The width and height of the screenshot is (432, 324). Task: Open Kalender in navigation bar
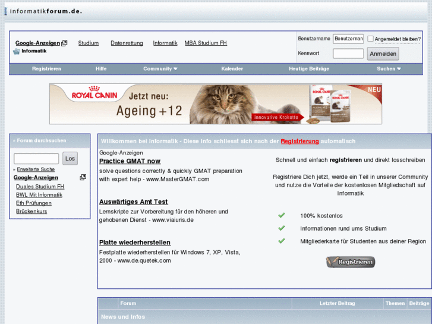(232, 68)
